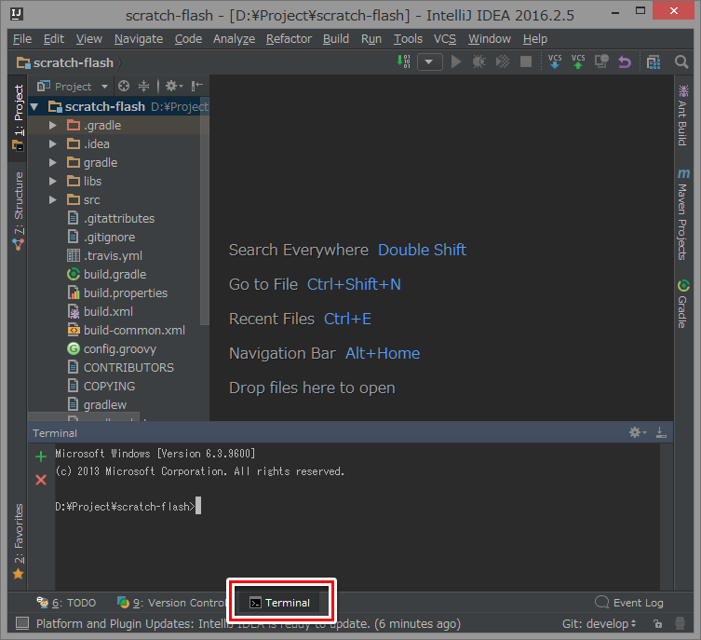Select build.gradle file

[107, 274]
